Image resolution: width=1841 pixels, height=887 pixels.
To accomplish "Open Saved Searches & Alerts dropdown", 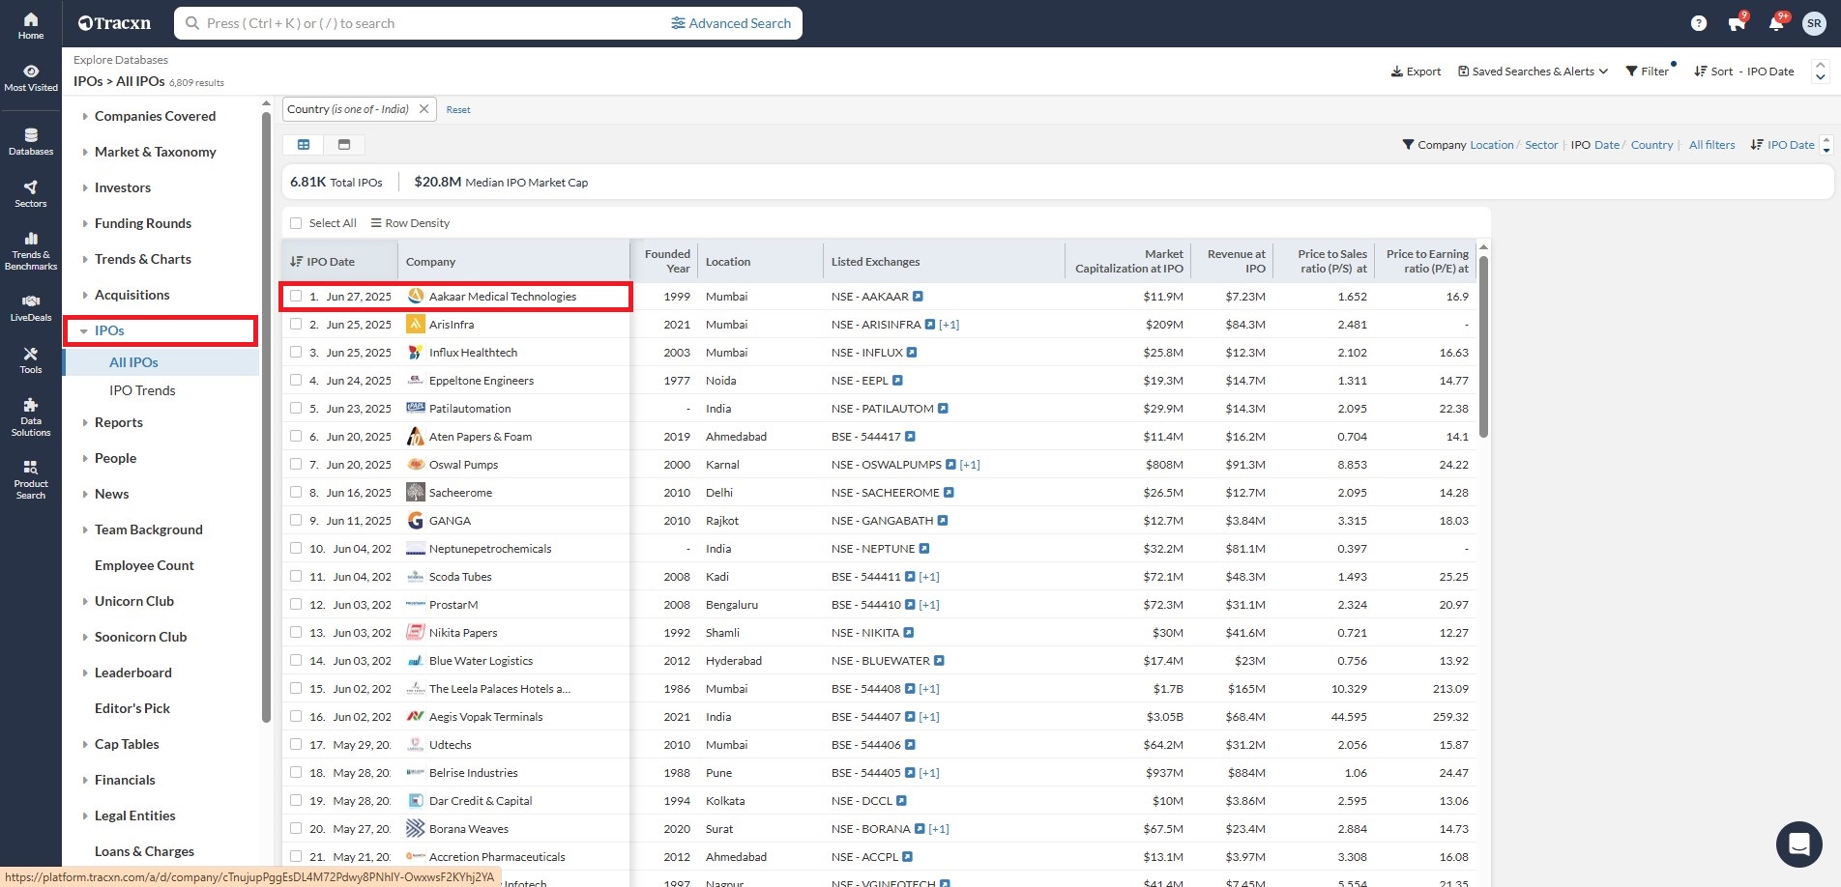I will click(1533, 72).
